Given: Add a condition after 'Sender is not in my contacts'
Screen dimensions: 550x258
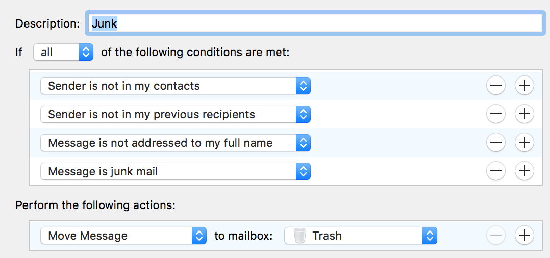Looking at the screenshot, I should tap(524, 86).
